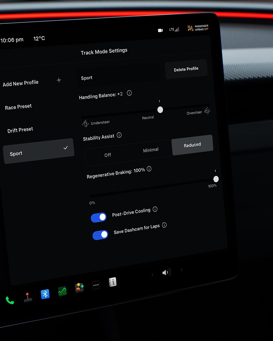Click the Dashcam camera icon in status bar
This screenshot has height=341, width=273.
[x=160, y=30]
